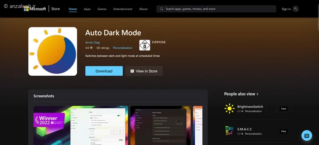This screenshot has width=319, height=145.
Task: Click the Free badge for S.M.A.C.C
Action: coord(284,131)
